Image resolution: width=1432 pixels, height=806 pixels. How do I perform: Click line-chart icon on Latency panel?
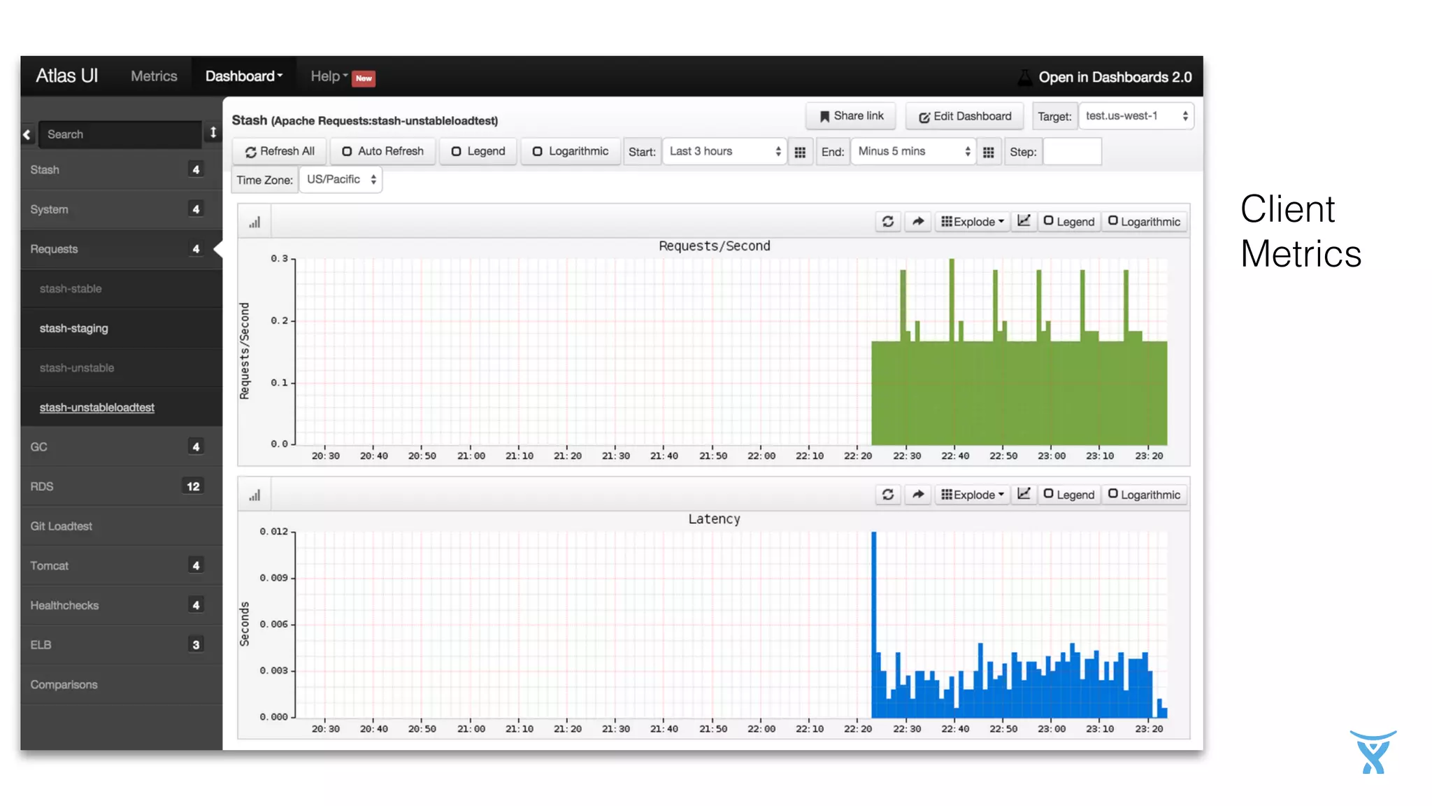[x=1024, y=494]
